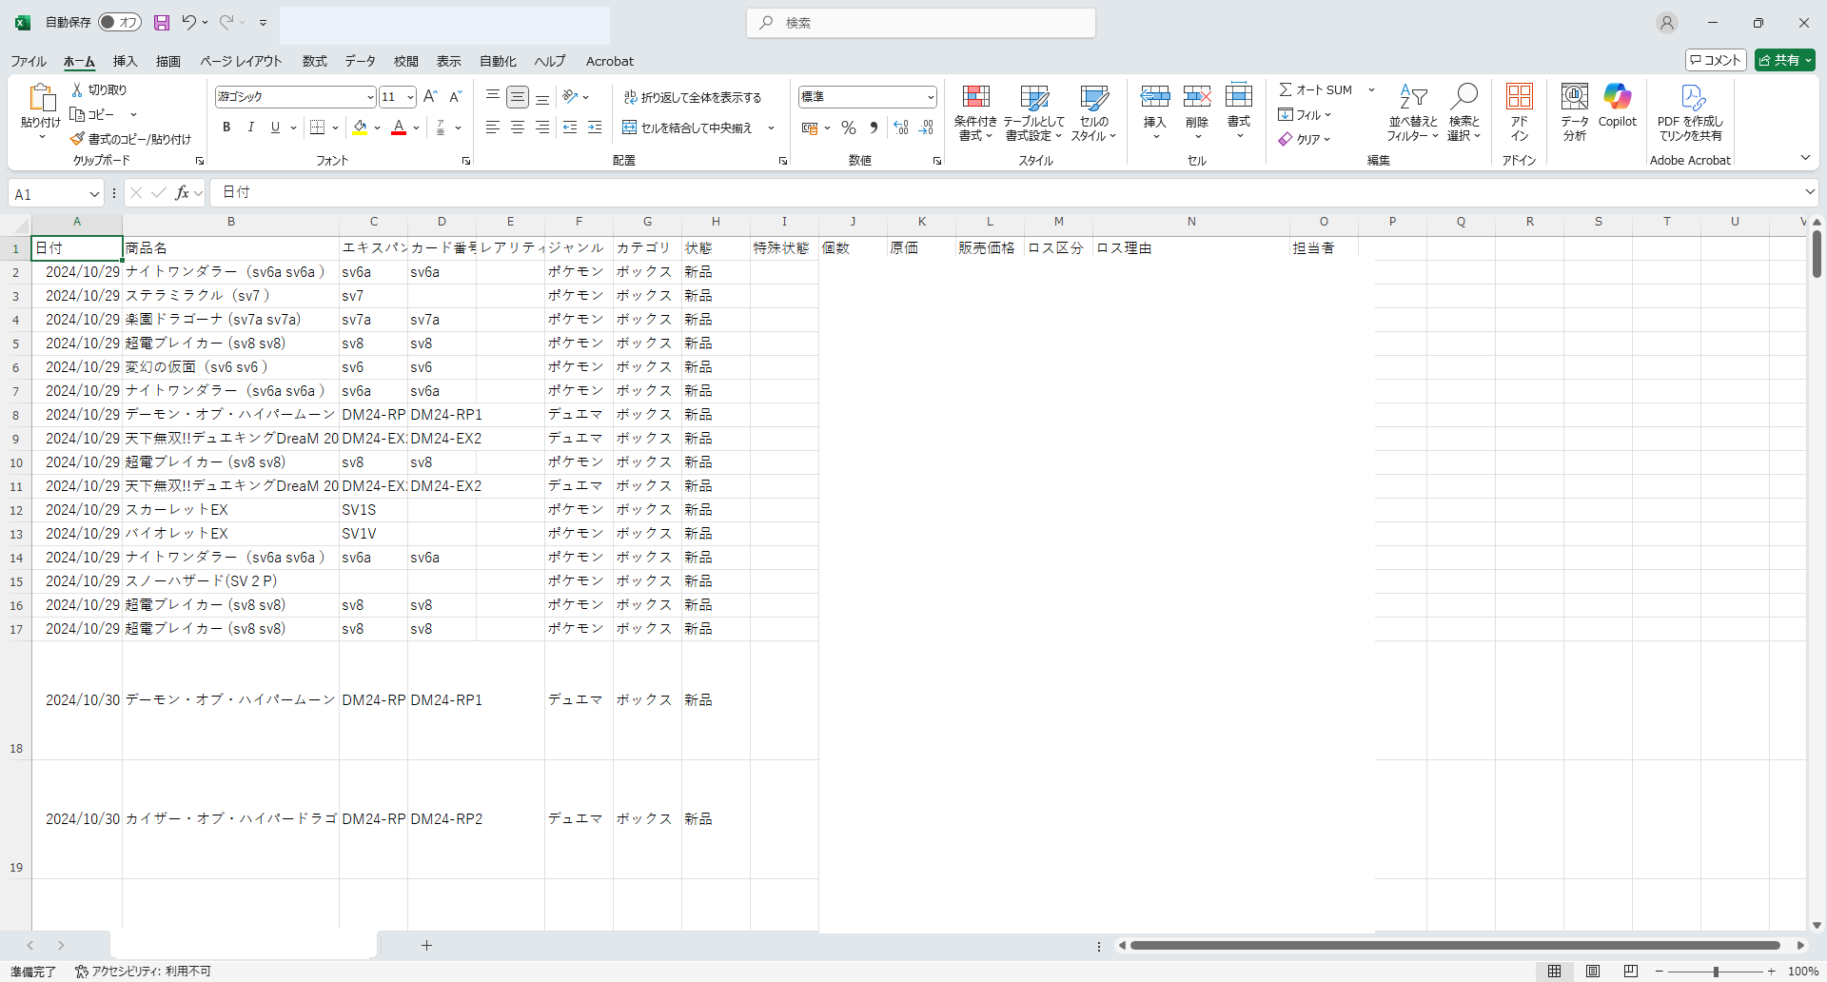Toggle the AutoSave switch
Image resolution: width=1827 pixels, height=982 pixels.
[x=120, y=22]
